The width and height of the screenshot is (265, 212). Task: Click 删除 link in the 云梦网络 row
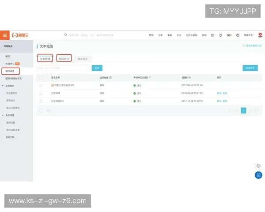pos(225,93)
